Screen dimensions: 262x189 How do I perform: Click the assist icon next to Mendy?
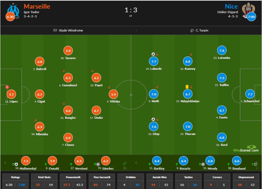pyautogui.click(x=203, y=164)
